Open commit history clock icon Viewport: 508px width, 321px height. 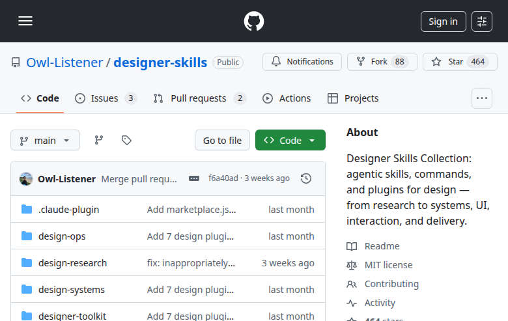tap(306, 178)
